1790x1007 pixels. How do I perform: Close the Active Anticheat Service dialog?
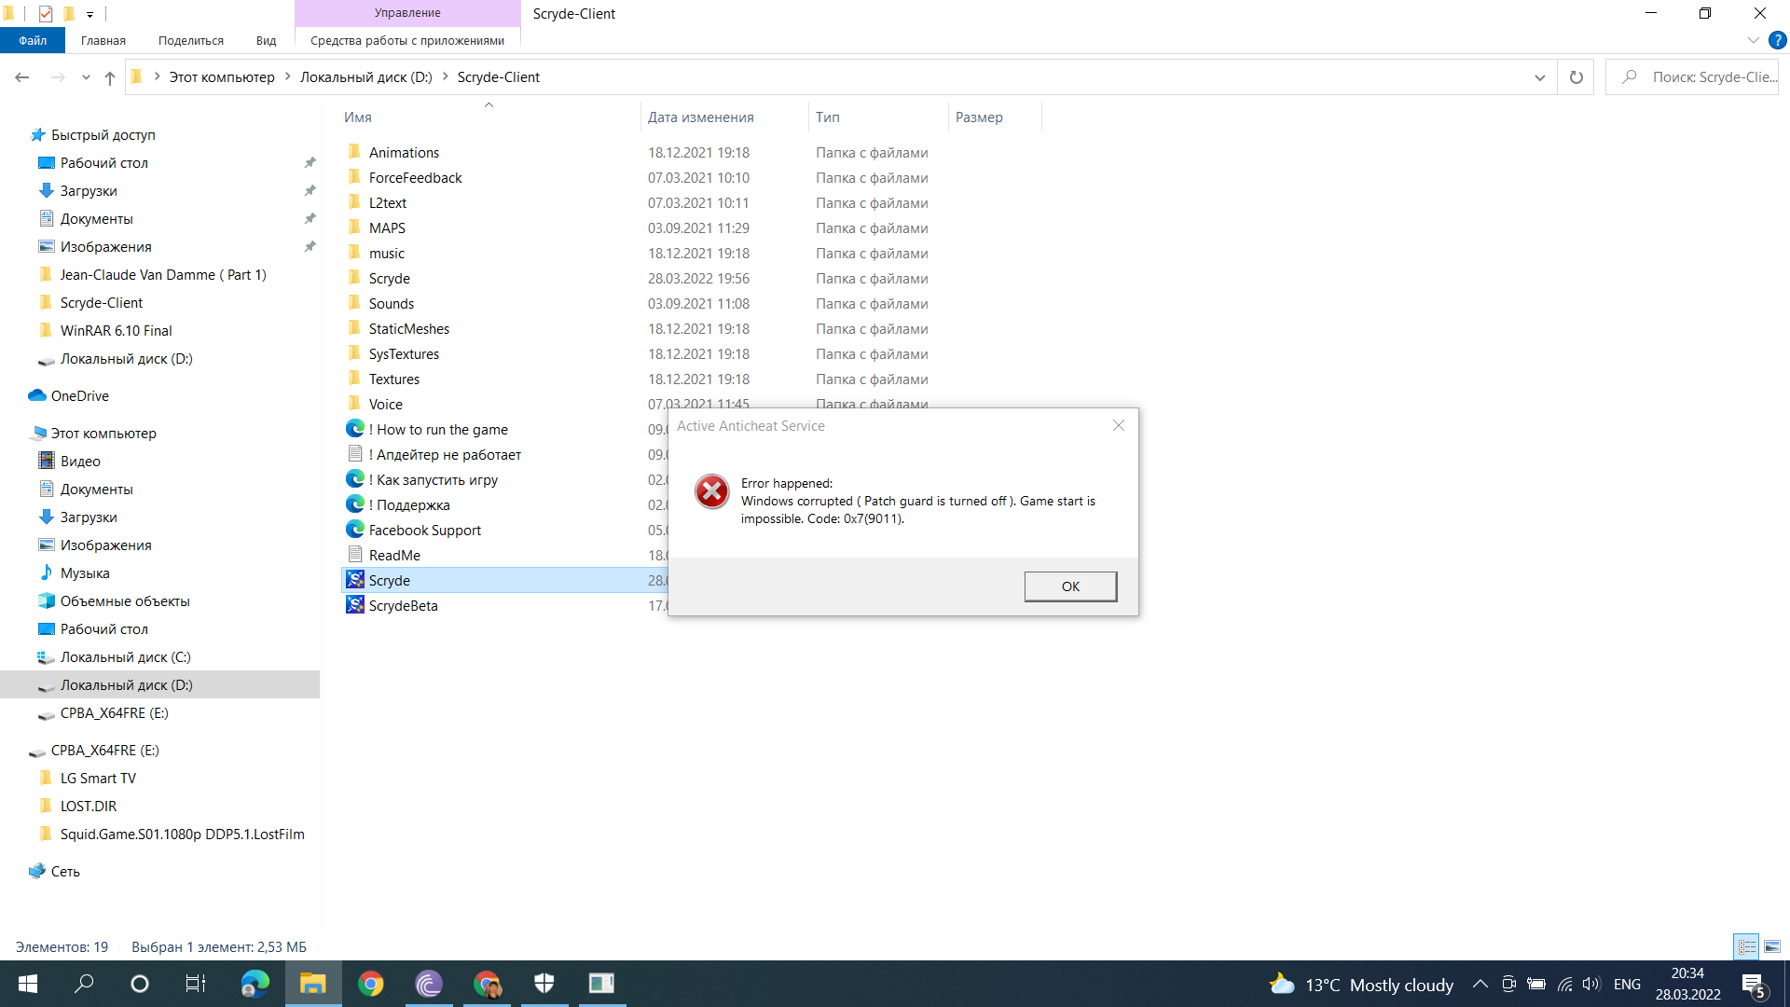[1118, 425]
